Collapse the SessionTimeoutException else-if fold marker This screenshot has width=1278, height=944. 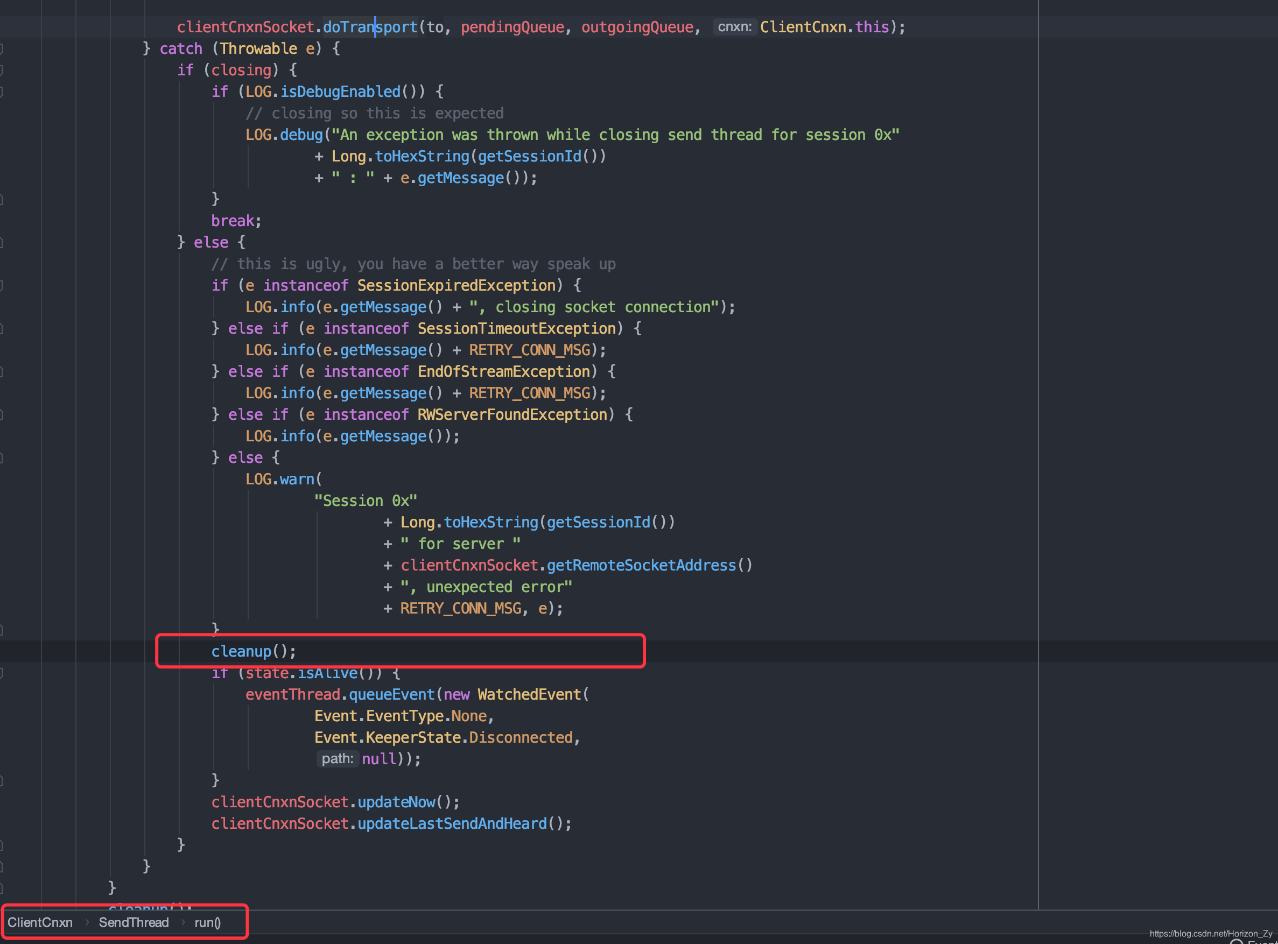pos(2,329)
